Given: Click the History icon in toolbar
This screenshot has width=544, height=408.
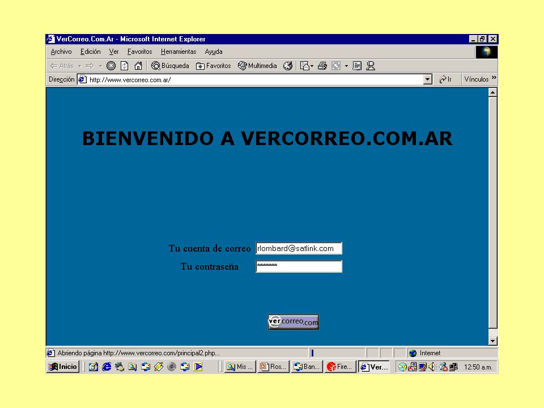Looking at the screenshot, I should (288, 66).
